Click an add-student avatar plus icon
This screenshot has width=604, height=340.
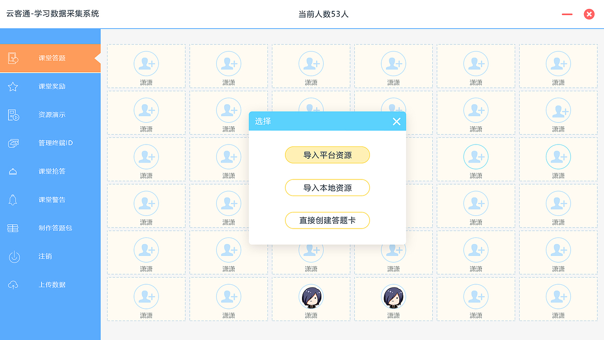(x=146, y=63)
